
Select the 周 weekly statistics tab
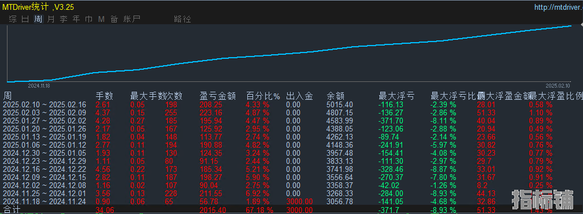click(38, 19)
